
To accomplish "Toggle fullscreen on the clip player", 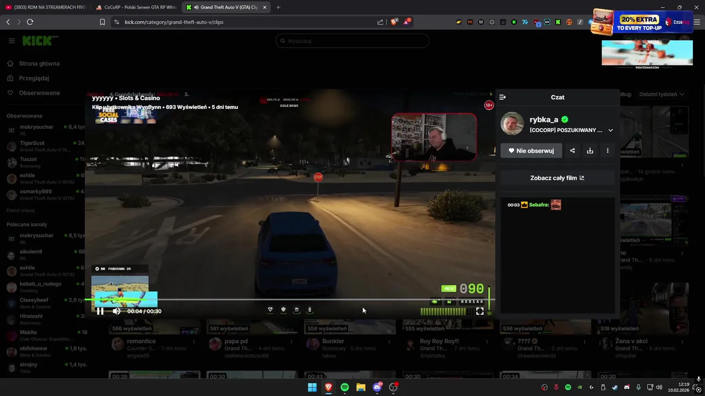I will 480,311.
